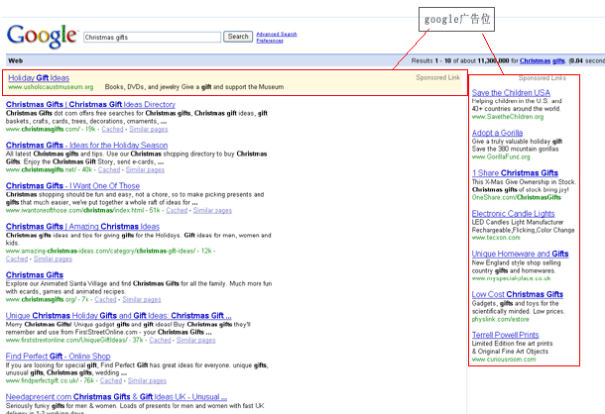Open Cached link for christmasgifts.com result
The width and height of the screenshot is (605, 414).
coord(112,129)
